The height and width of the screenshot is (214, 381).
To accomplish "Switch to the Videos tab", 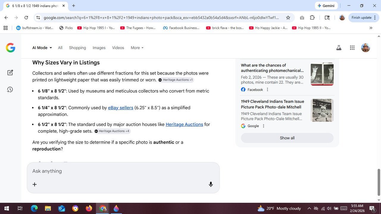I will [x=118, y=48].
